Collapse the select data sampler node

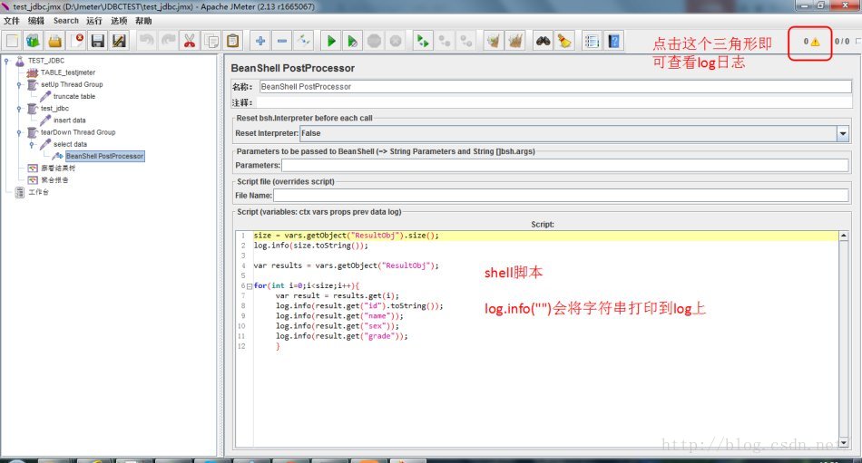32,144
